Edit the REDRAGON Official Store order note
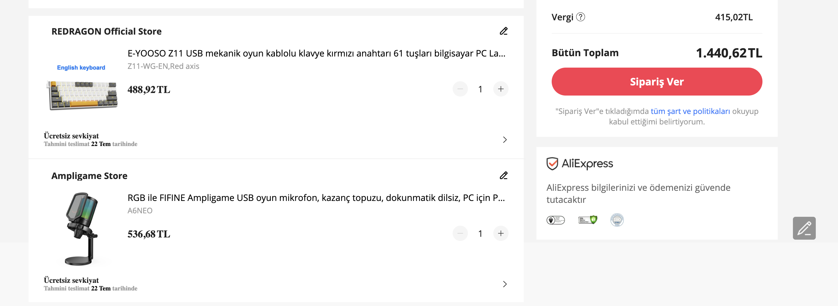The image size is (838, 306). 503,31
